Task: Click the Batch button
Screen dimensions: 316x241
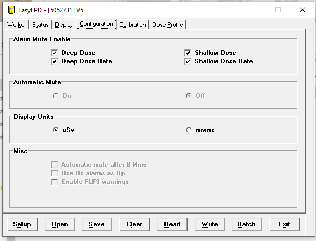Action: [247, 224]
